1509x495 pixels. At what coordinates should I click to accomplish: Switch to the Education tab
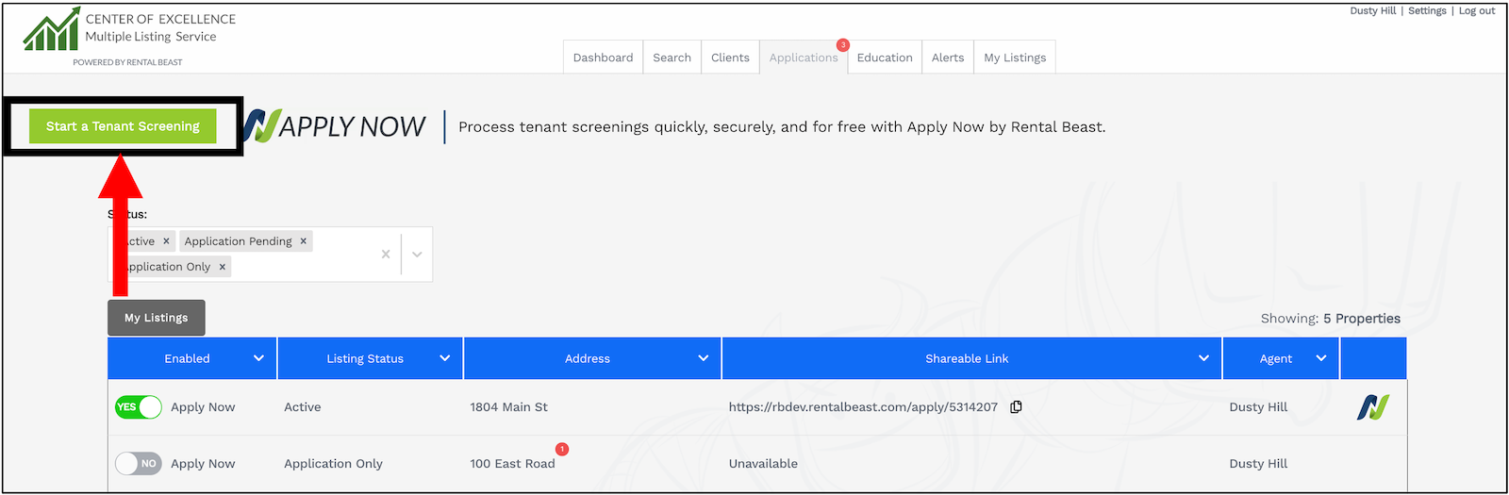coord(885,58)
